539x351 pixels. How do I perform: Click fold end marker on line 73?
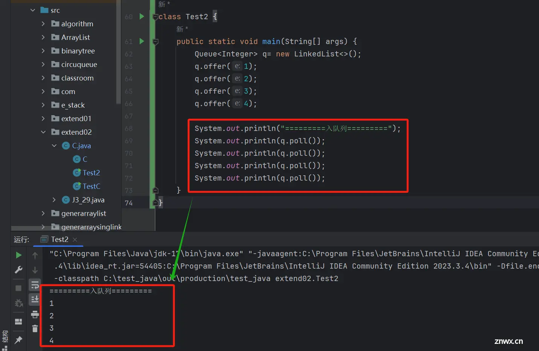coord(155,190)
